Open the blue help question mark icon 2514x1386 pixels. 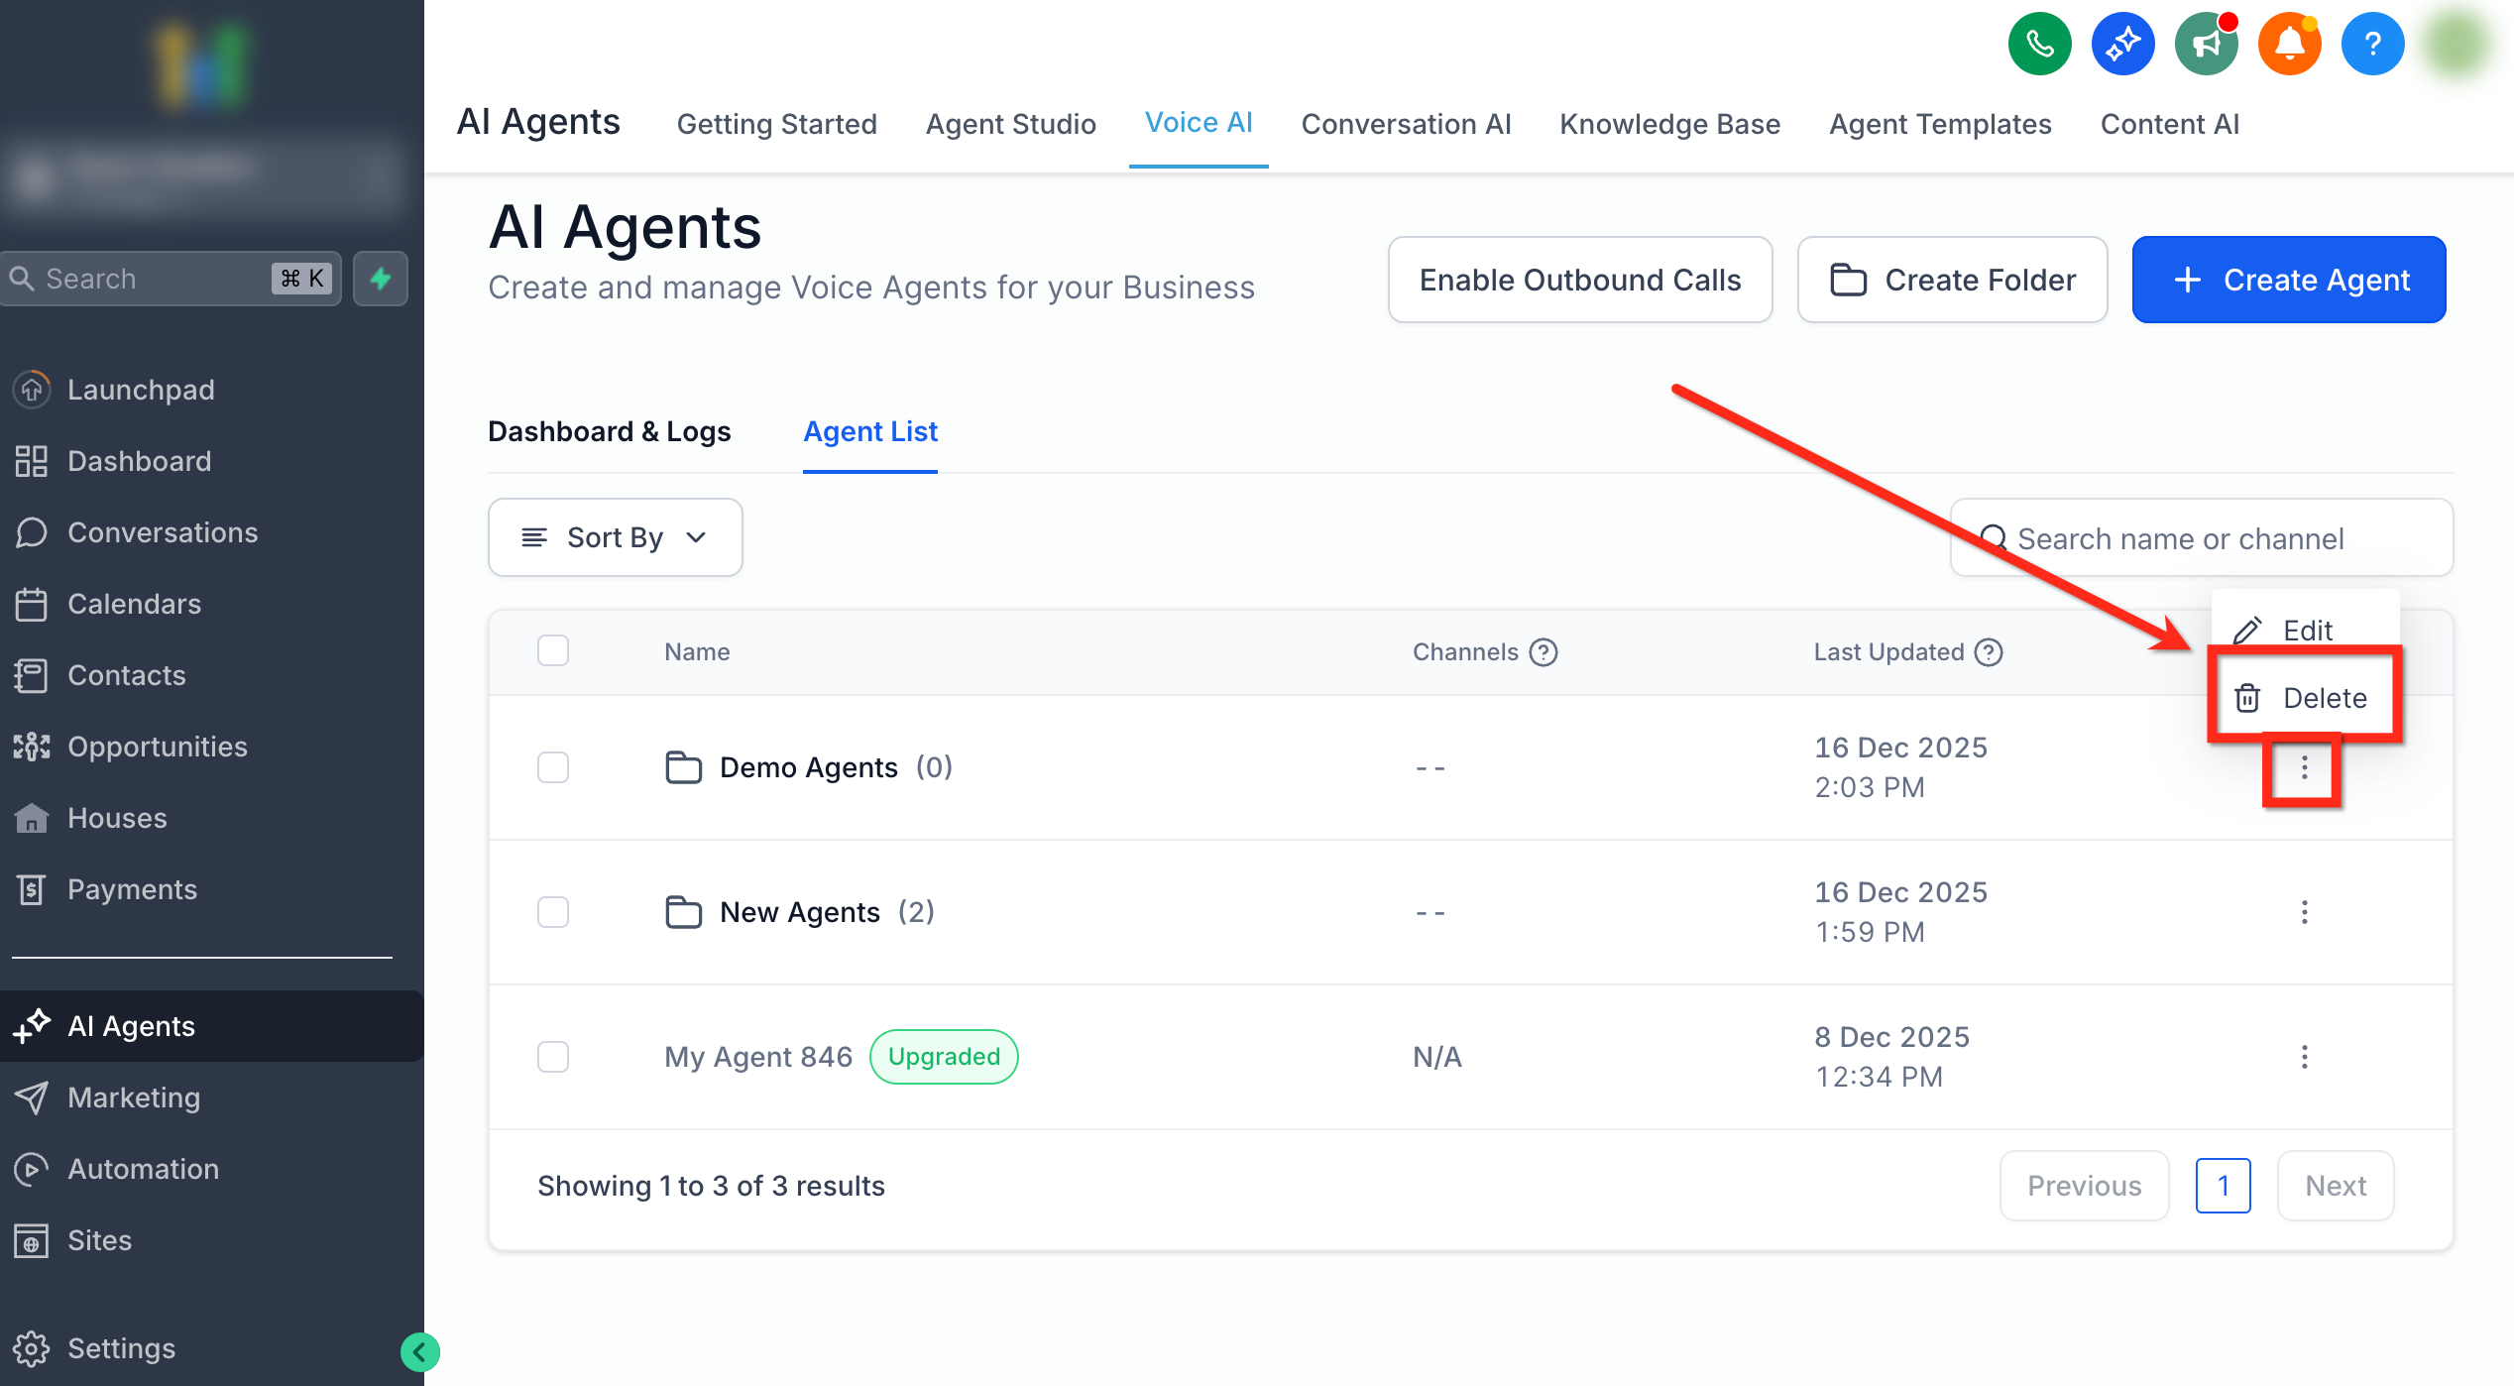[2372, 45]
